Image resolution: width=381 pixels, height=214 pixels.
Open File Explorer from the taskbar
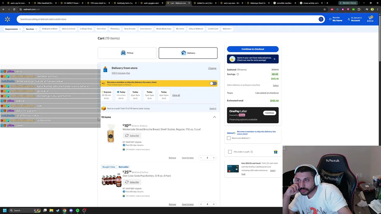point(51,210)
